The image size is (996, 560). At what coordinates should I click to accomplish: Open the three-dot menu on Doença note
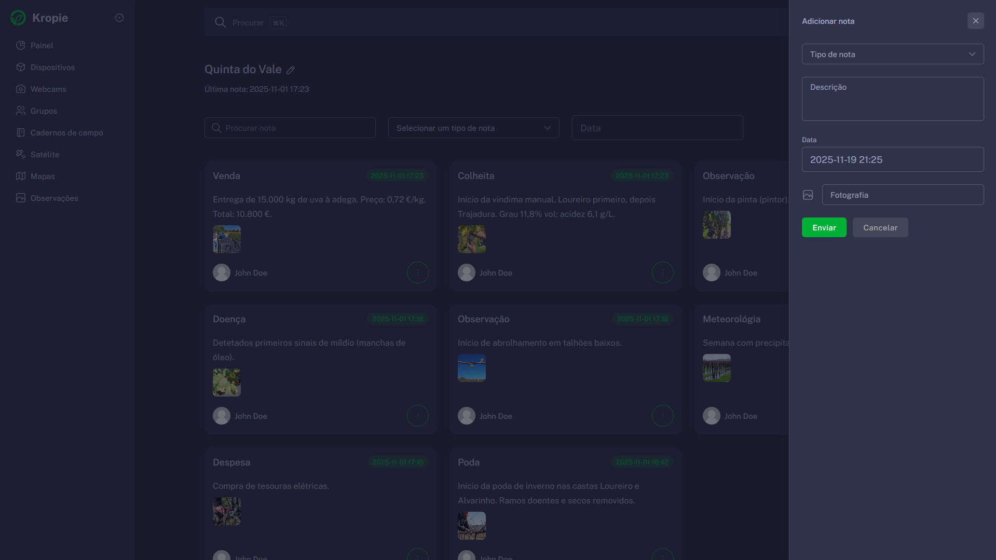pos(417,416)
